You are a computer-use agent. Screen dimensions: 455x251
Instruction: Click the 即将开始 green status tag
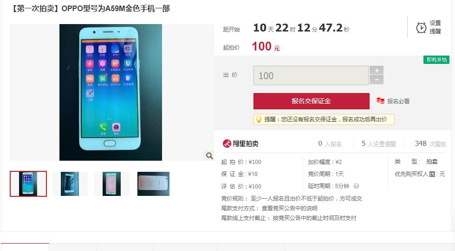tap(436, 60)
